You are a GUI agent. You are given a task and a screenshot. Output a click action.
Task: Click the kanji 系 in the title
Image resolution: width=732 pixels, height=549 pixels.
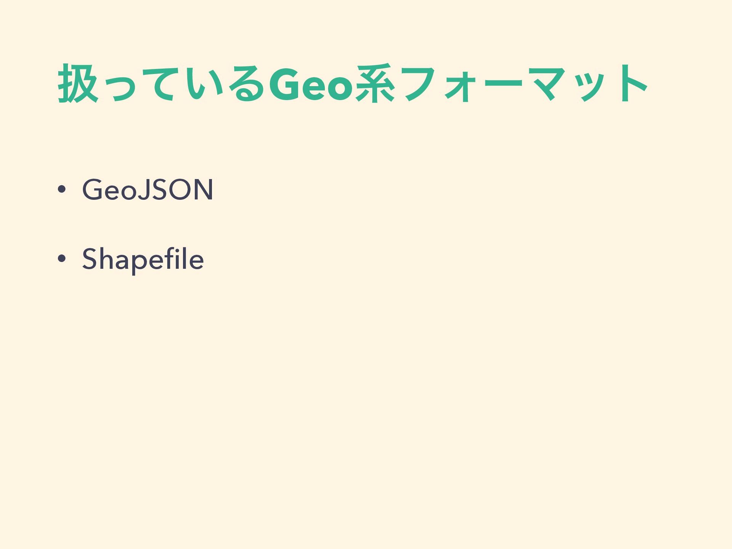point(374,83)
